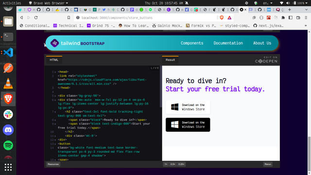Collapse the h2 element on line 7
The height and width of the screenshot is (175, 311).
coord(55,112)
